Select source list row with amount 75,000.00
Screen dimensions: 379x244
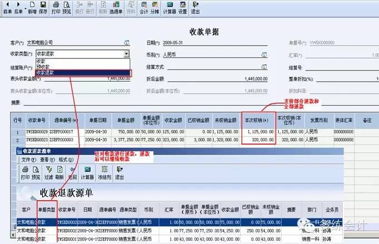pyautogui.click(x=180, y=222)
